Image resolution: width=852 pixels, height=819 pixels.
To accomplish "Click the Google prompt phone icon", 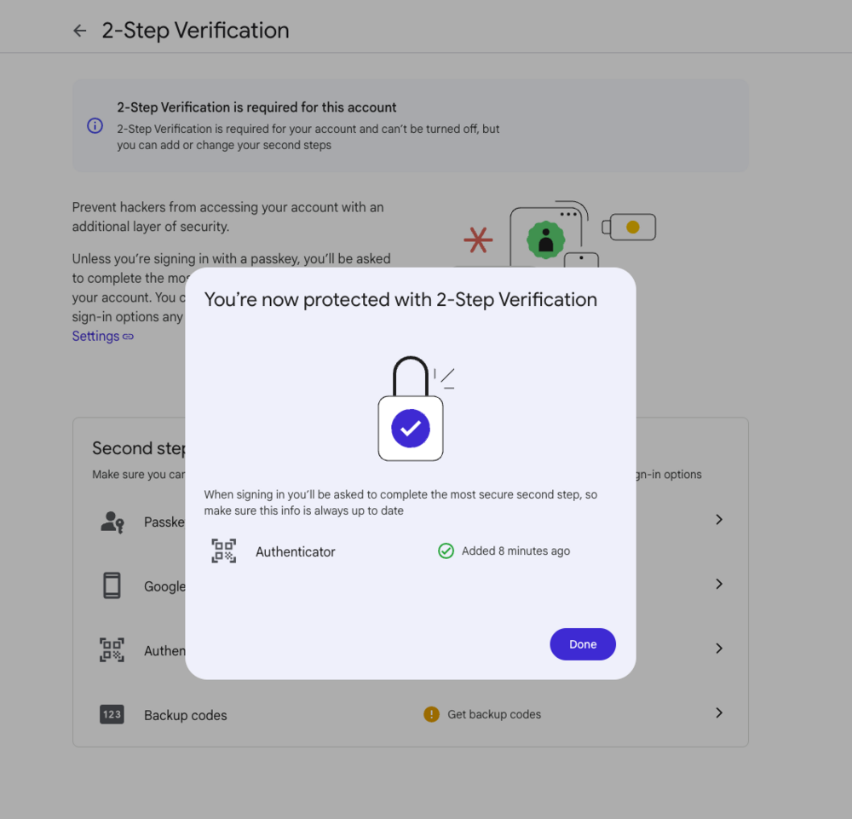I will (x=112, y=585).
